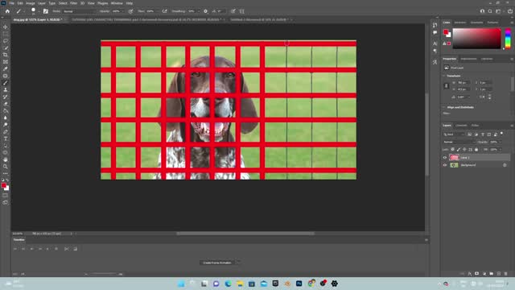Switch to the Swatches tab
This screenshot has height=290, width=515.
[460, 23]
